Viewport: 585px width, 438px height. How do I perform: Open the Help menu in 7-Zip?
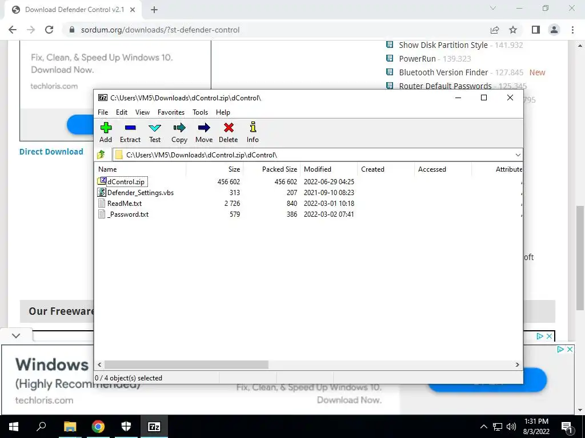tap(223, 112)
